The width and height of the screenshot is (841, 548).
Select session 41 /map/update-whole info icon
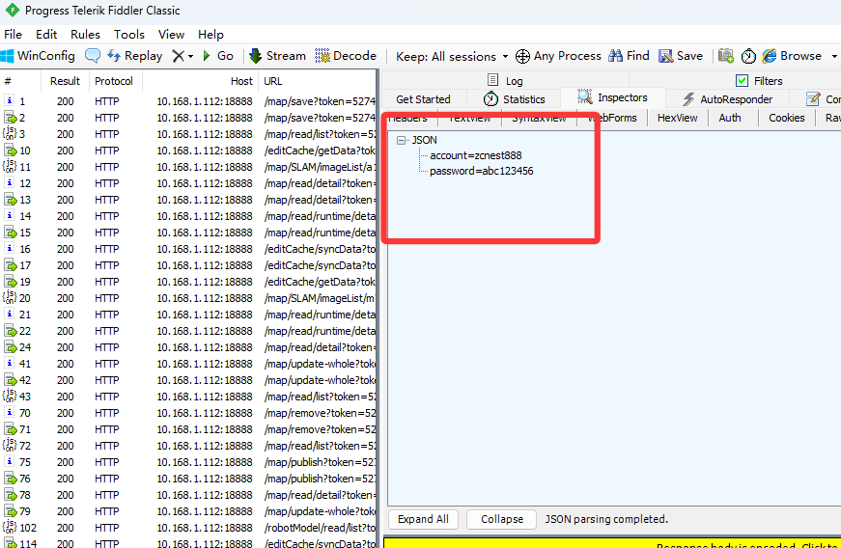coord(10,363)
